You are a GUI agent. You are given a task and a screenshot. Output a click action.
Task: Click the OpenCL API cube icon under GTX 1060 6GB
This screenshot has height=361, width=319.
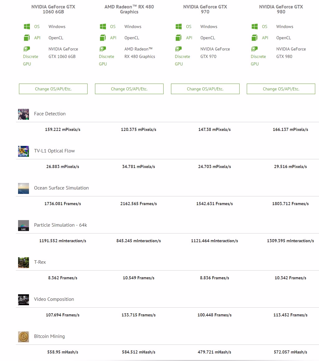[27, 37]
